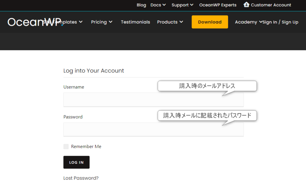Follow the Lost Password? link

click(x=81, y=178)
